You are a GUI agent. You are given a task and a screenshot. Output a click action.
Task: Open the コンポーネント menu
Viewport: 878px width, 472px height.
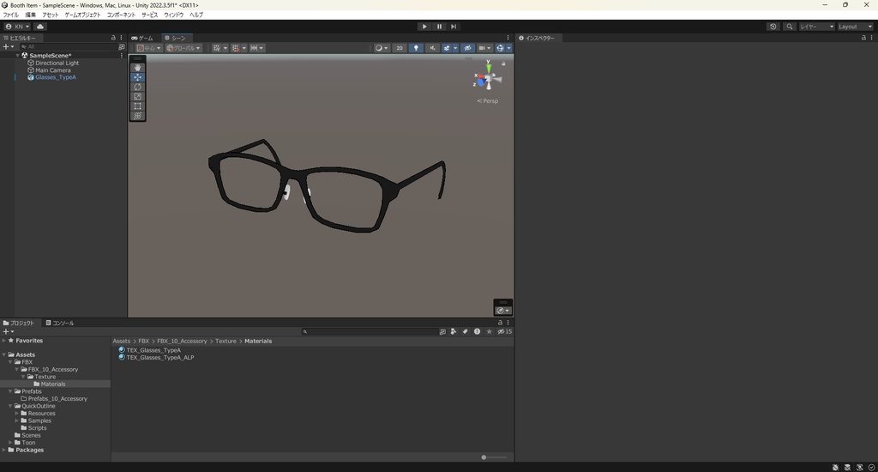[121, 15]
